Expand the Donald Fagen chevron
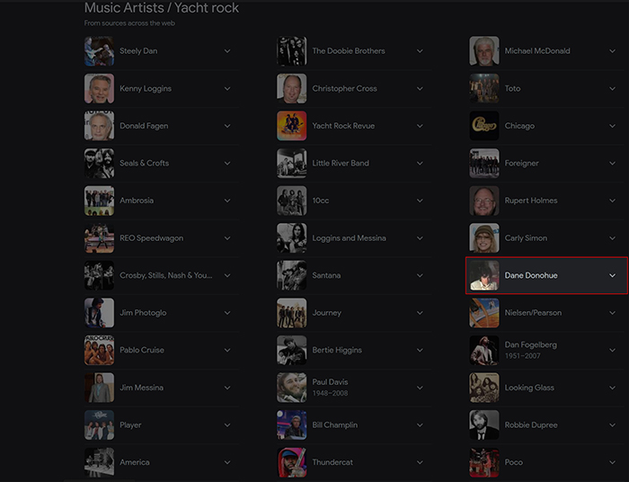The image size is (629, 482). pyautogui.click(x=227, y=126)
